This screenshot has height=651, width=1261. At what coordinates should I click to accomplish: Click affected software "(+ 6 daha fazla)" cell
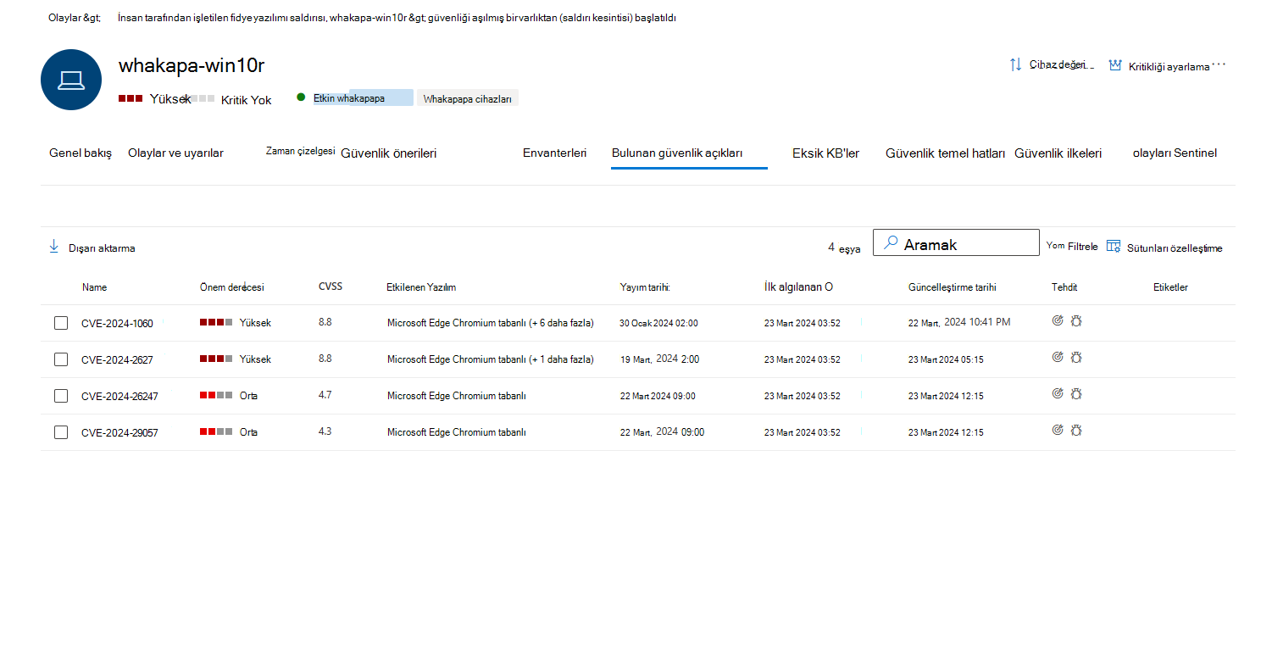tap(491, 323)
